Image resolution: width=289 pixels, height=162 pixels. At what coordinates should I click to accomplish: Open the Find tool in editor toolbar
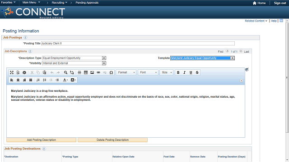point(65,72)
